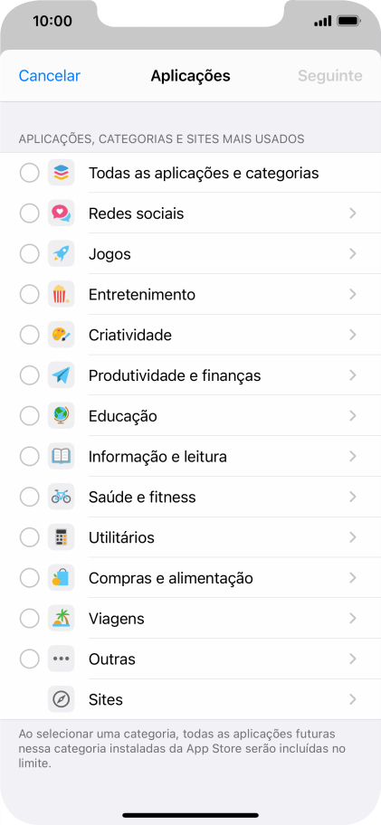Tap the Entretenimento popcorn icon
Viewport: 381px width, 825px height.
[61, 294]
